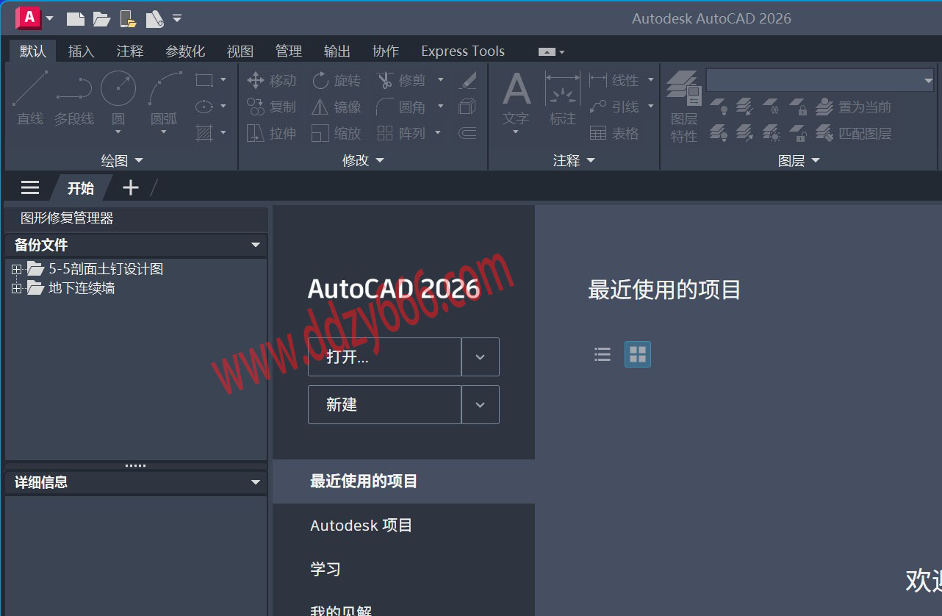
Task: Expand the 地下连续墙 tree node
Action: coord(16,288)
